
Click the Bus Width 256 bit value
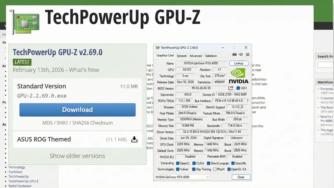click(237, 119)
